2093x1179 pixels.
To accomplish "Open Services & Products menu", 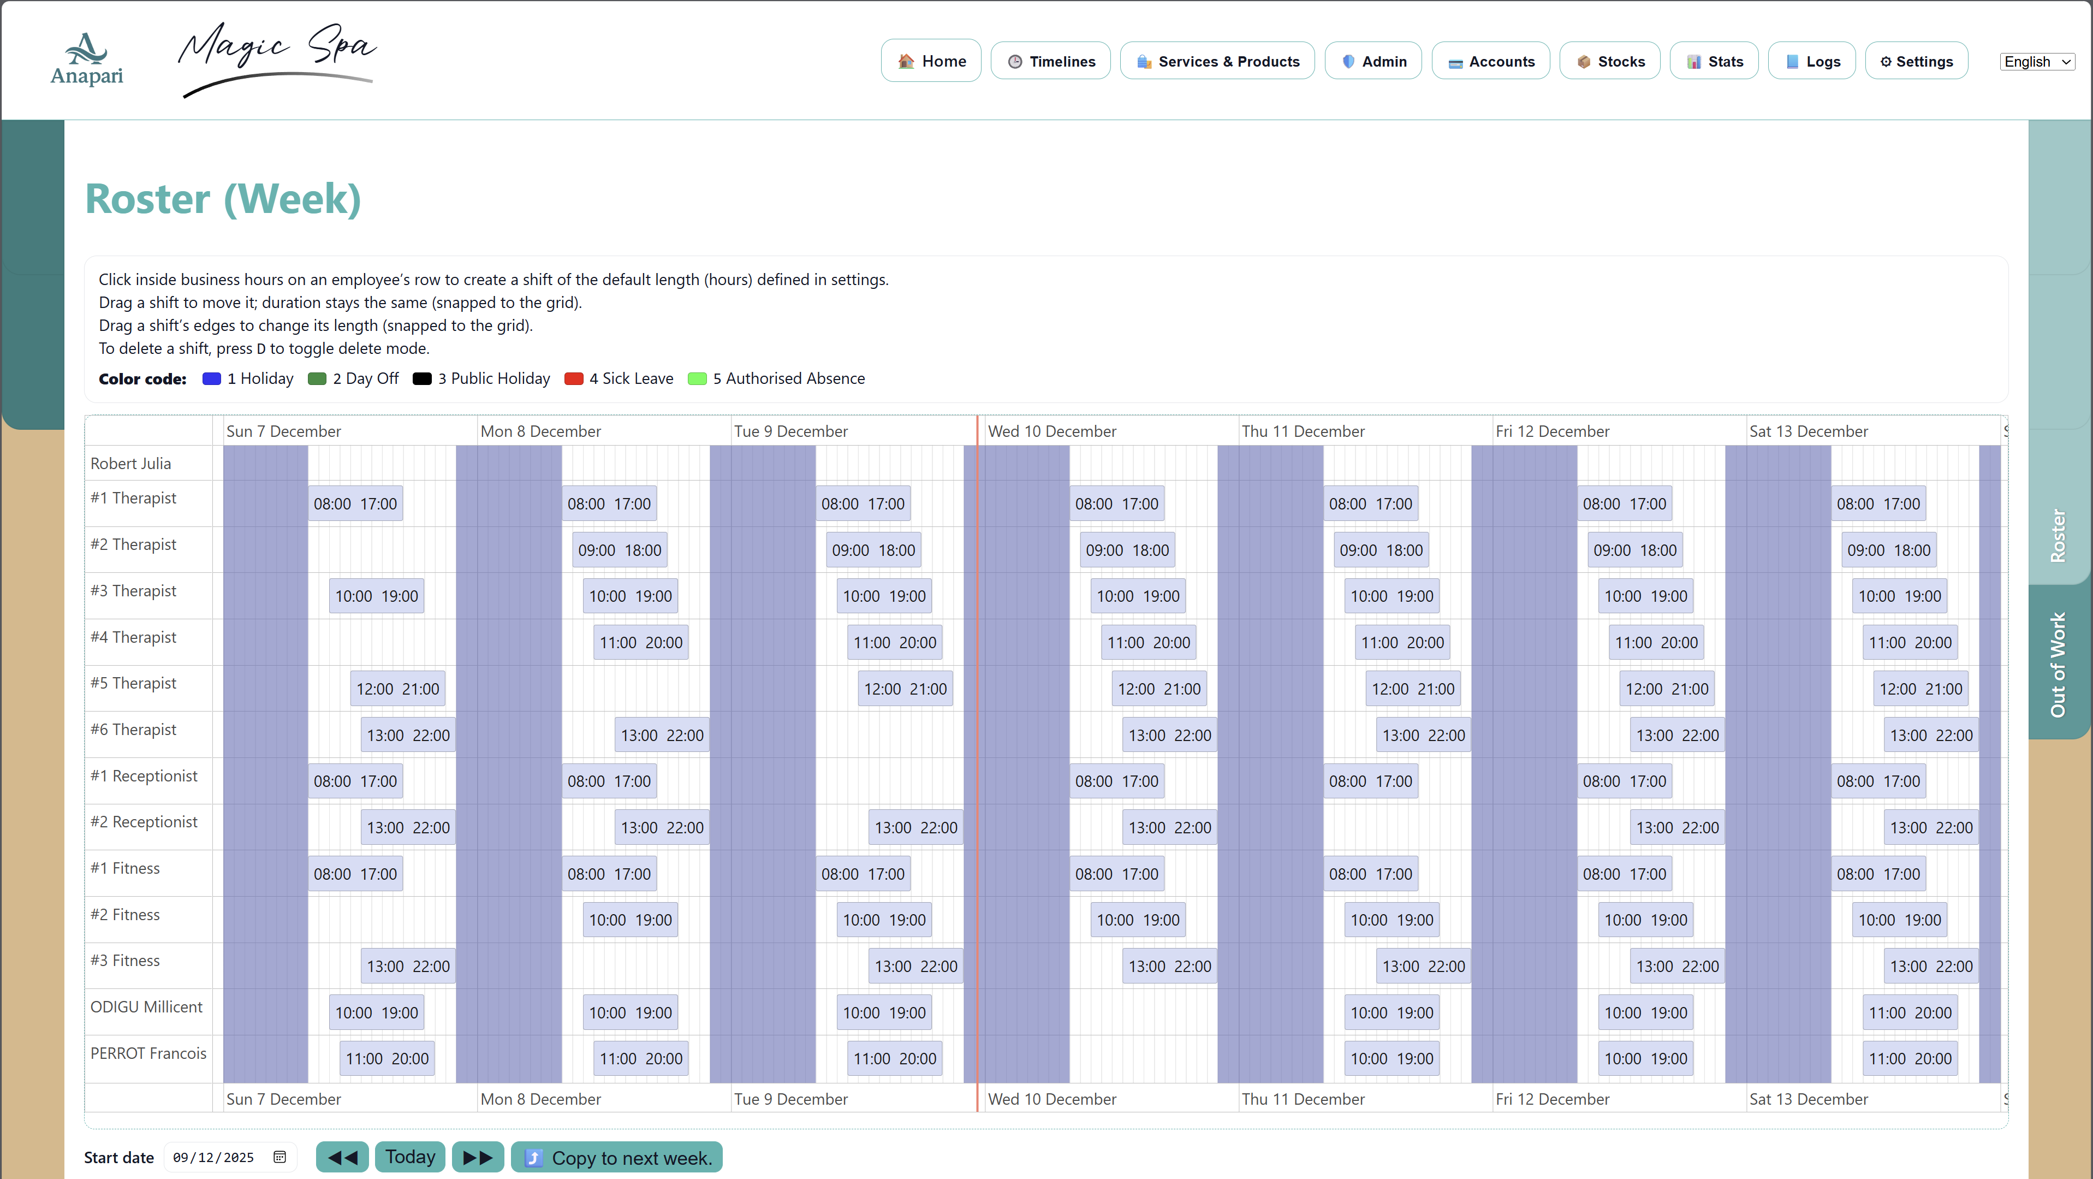I will pyautogui.click(x=1217, y=62).
